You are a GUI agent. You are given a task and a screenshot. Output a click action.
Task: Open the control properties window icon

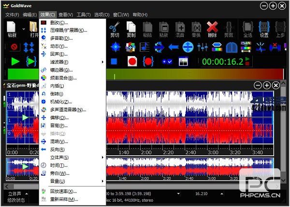183,61
